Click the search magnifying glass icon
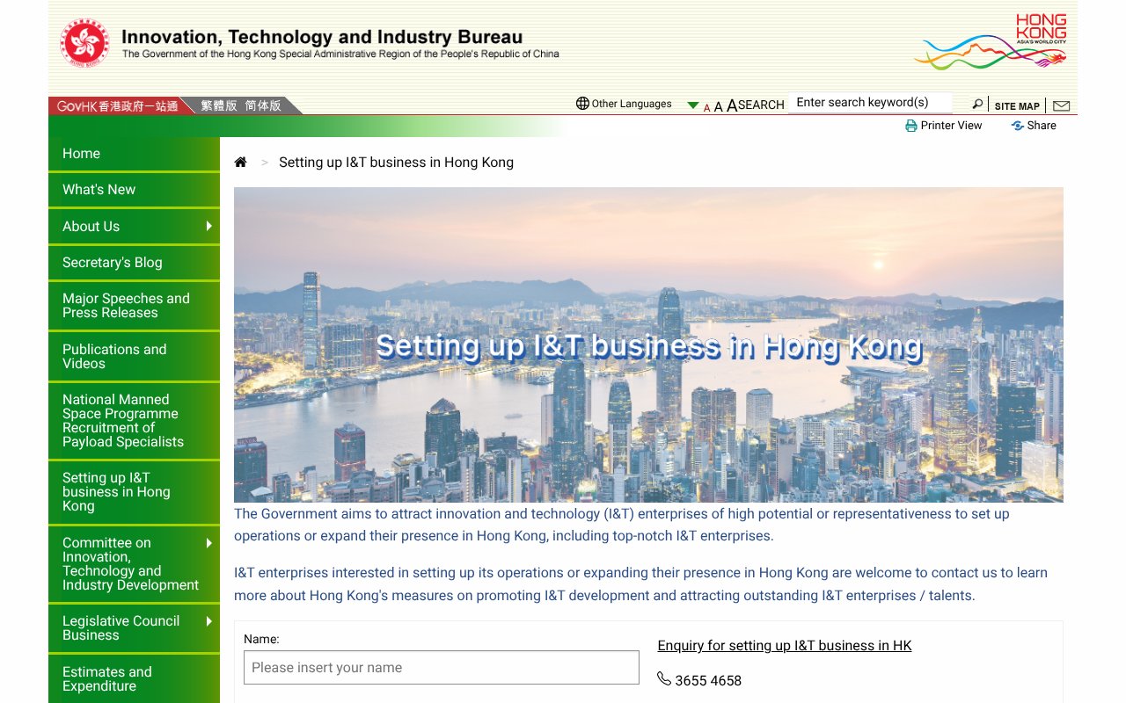This screenshot has height=703, width=1126. (977, 103)
